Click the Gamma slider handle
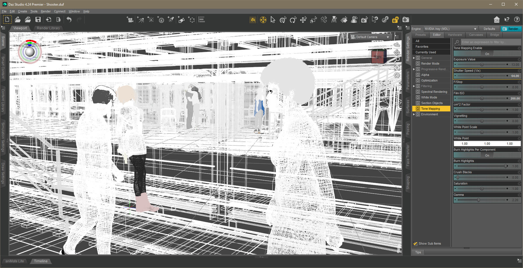Viewport: 523px width, 268px height. pos(478,200)
